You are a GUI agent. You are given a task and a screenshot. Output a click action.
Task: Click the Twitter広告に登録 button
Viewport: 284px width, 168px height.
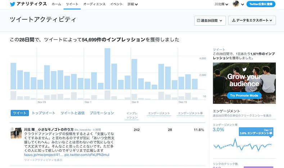261,4
